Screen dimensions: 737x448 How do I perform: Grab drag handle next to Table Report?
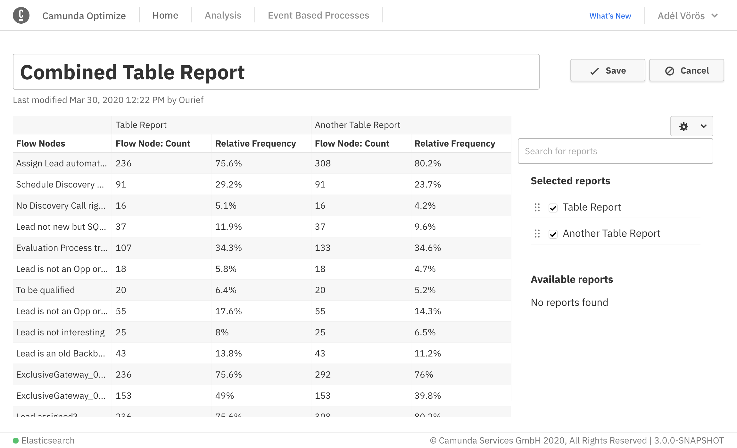pyautogui.click(x=537, y=208)
